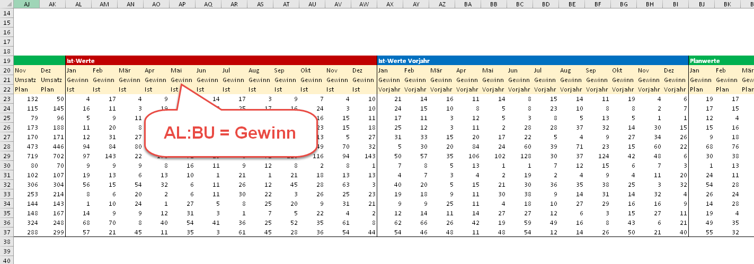Select cell with value 143 in column AM
This screenshot has width=754, height=264.
(104, 156)
